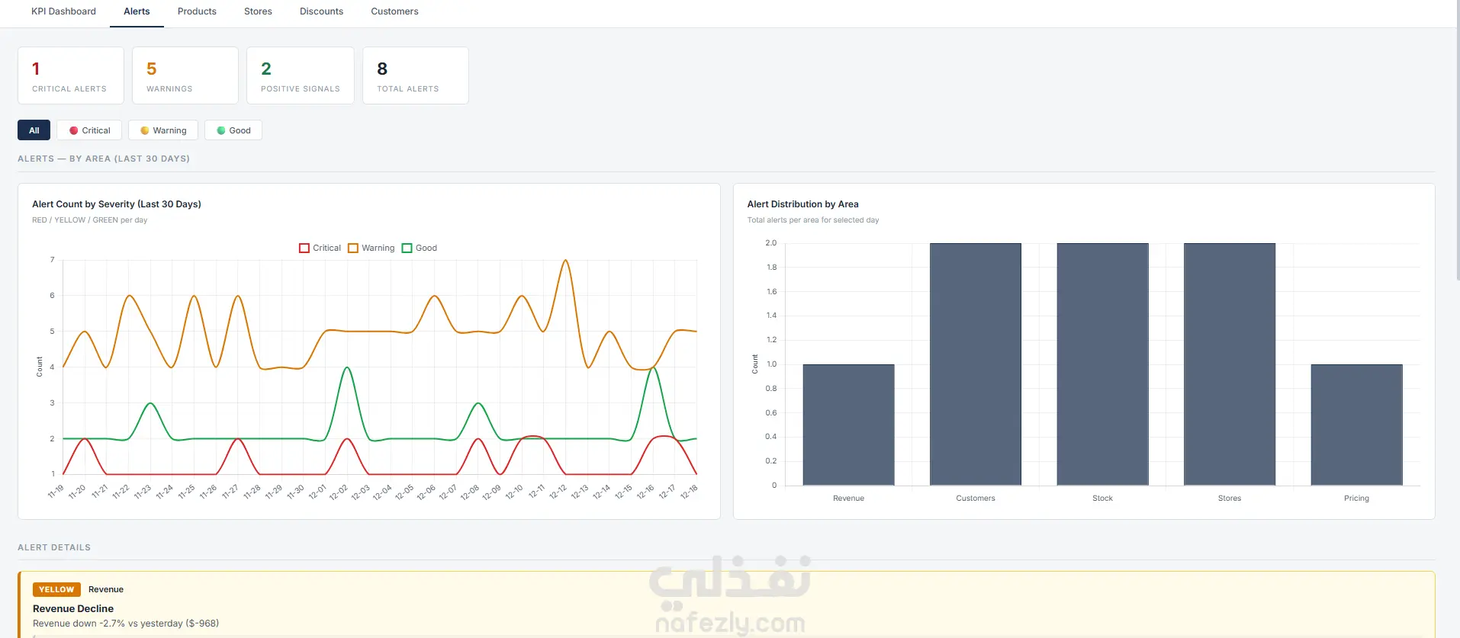
Task: Filter alerts by Critical severity
Action: tap(89, 130)
